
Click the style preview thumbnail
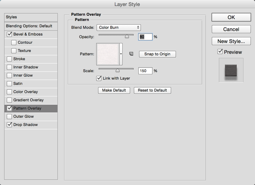click(x=231, y=70)
